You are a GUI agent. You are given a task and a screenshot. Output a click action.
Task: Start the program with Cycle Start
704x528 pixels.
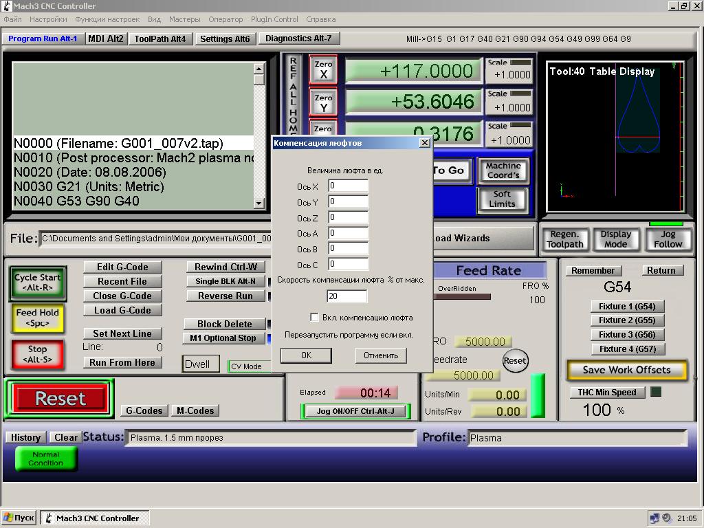[x=38, y=283]
